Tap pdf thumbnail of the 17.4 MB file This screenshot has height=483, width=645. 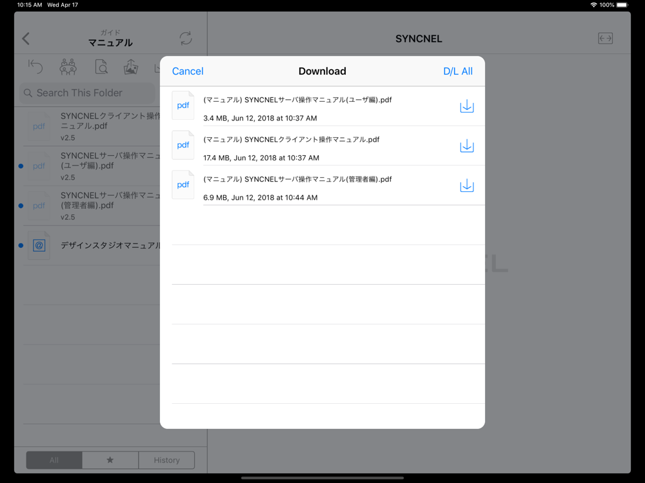coord(183,145)
